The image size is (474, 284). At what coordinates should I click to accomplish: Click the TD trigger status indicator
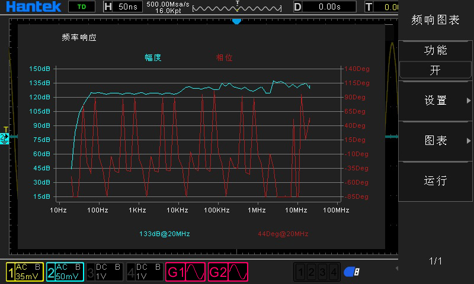(x=82, y=7)
